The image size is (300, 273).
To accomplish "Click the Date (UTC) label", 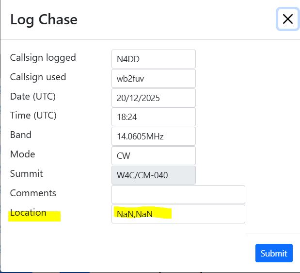I will click(x=33, y=96).
